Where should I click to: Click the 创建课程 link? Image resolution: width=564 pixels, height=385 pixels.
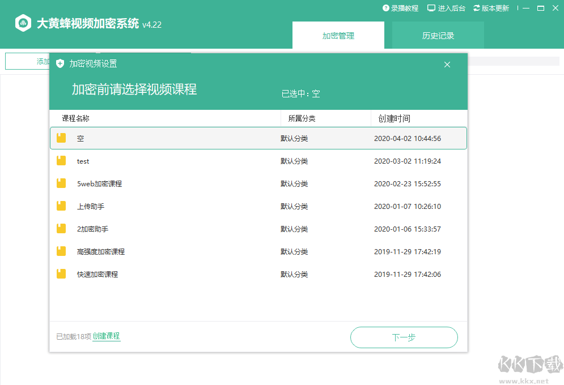pos(106,336)
